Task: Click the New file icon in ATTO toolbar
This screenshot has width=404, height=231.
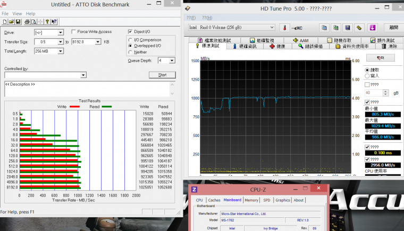Action: click(5, 22)
